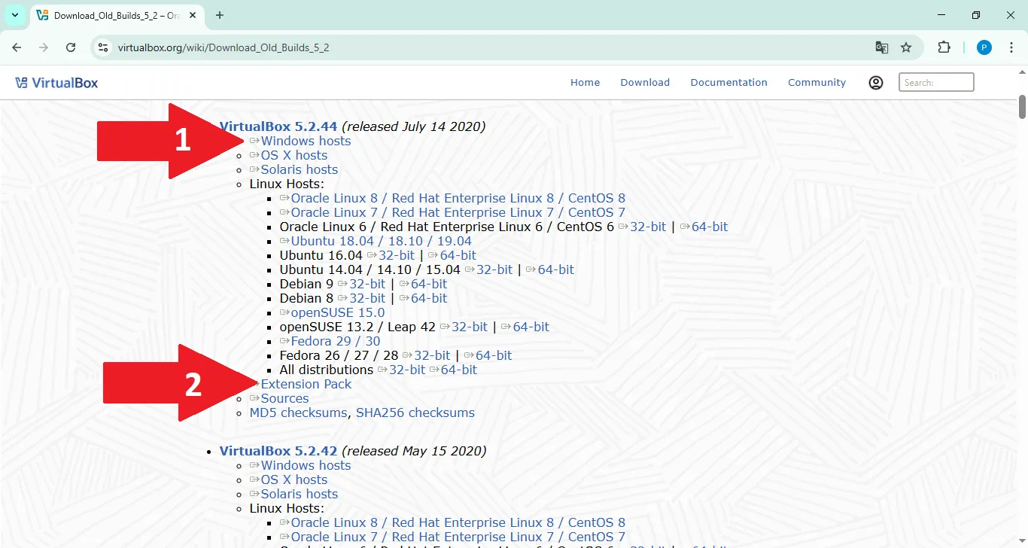Image resolution: width=1028 pixels, height=548 pixels.
Task: Open the Documentation menu item
Action: click(728, 83)
